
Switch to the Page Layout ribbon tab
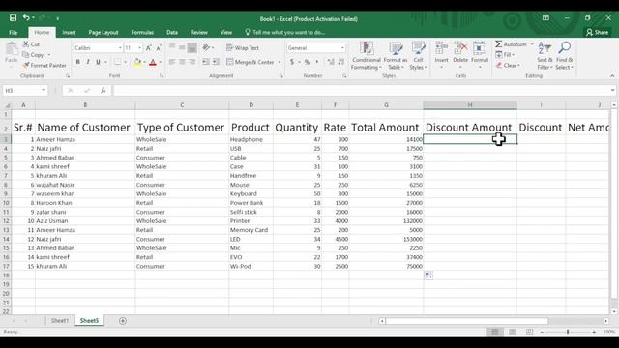coord(103,32)
